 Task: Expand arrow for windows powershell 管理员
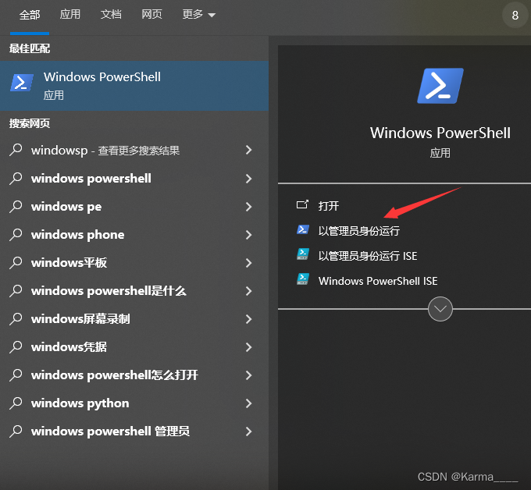click(x=248, y=431)
